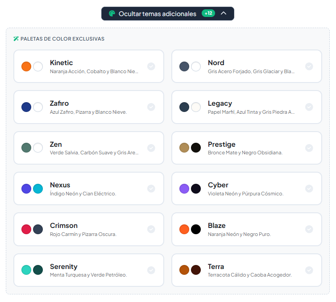
Task: Click the cyan swatch on the Nexus card
Action: [38, 189]
